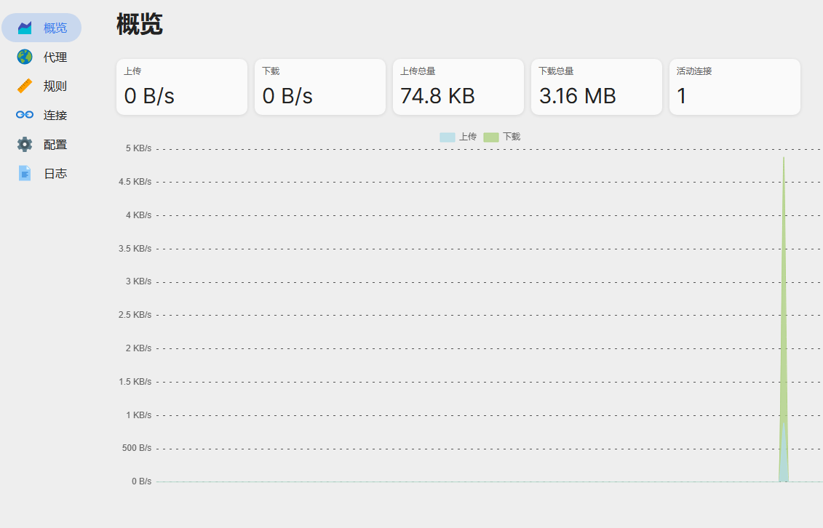Click the globe icon beside 代理

tap(25, 57)
